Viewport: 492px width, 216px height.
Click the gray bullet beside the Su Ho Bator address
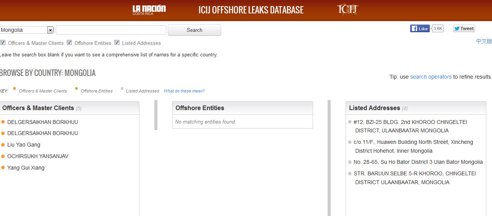[350, 162]
